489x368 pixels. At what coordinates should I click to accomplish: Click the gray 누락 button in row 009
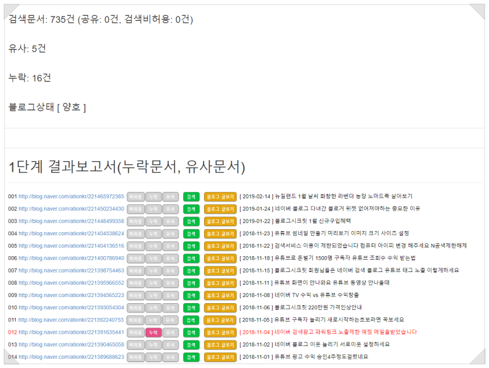click(153, 295)
